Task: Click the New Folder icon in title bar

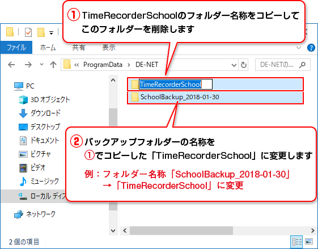Action: click(41, 32)
